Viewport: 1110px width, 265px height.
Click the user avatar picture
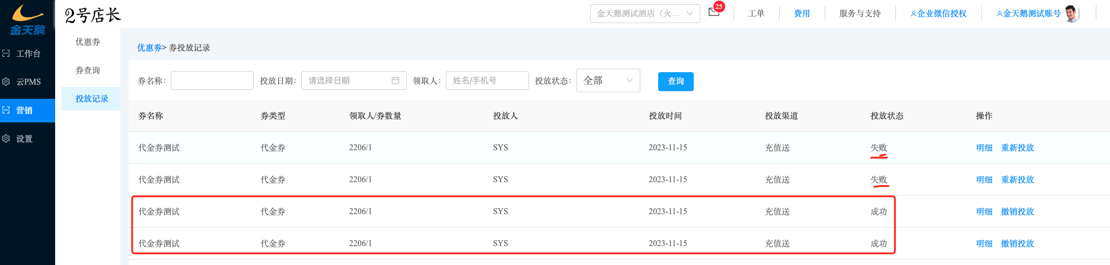[x=1071, y=13]
